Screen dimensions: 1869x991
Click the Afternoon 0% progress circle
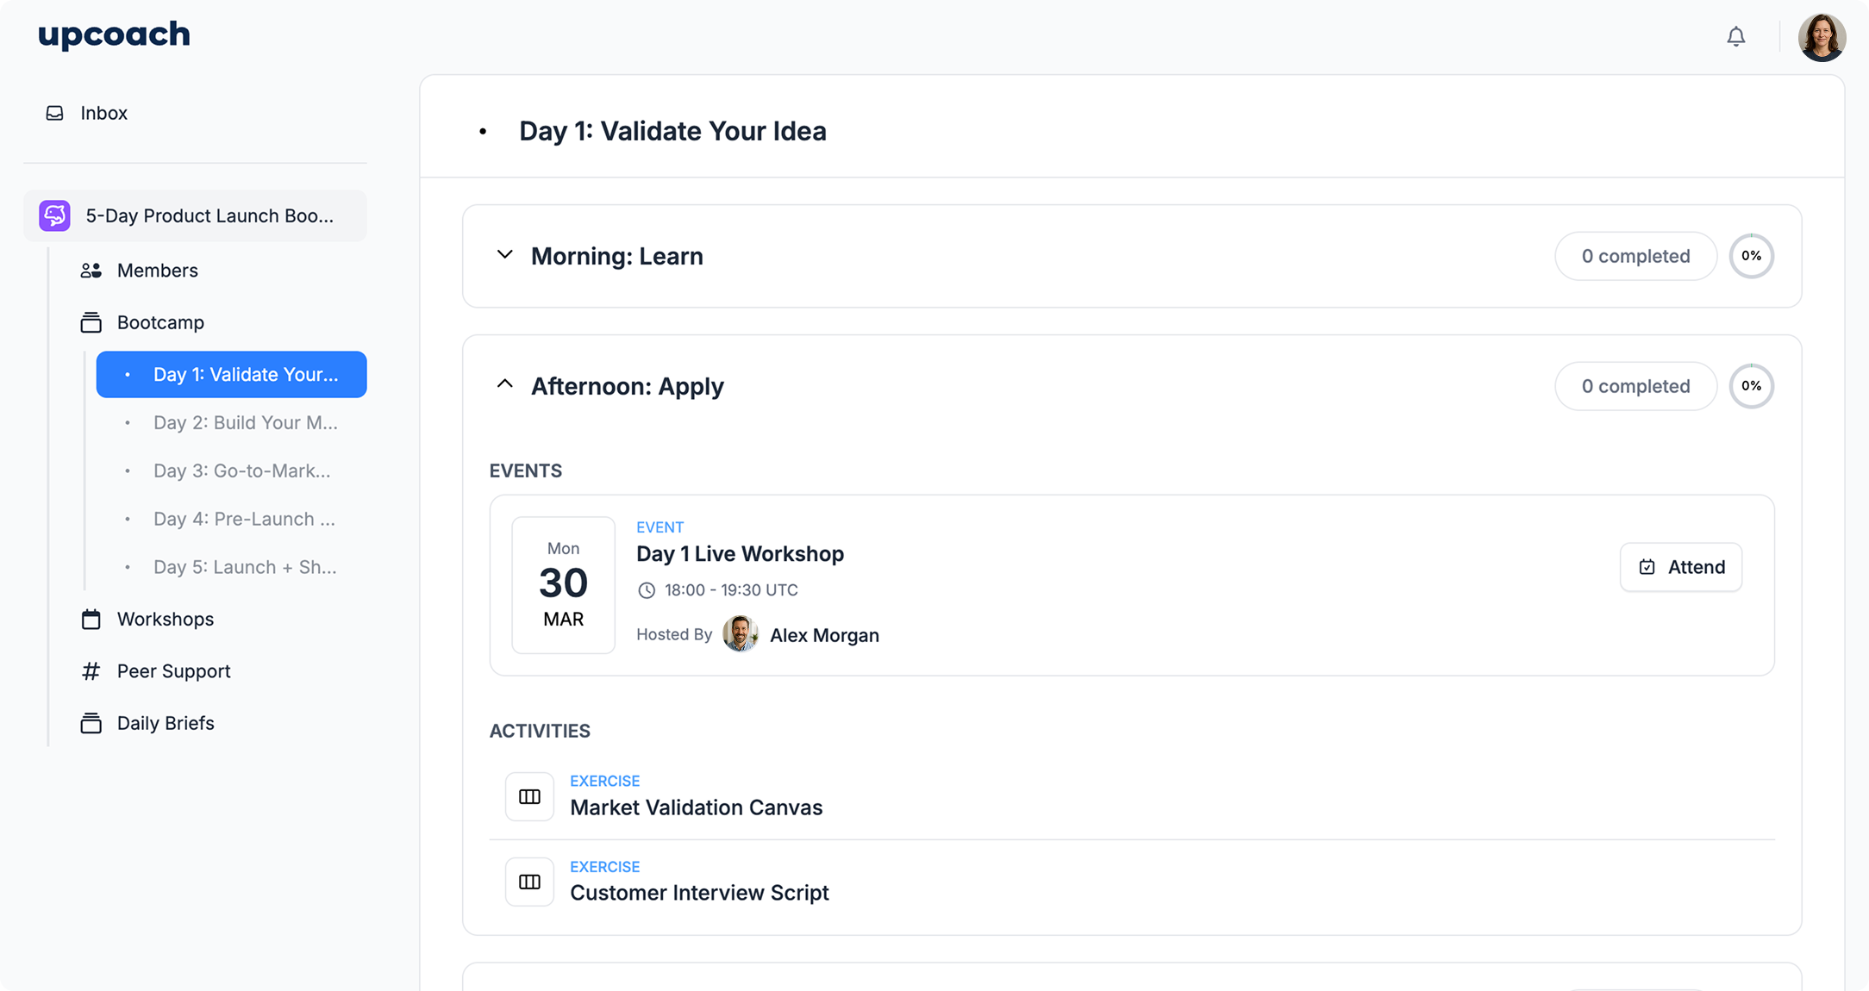click(1752, 386)
